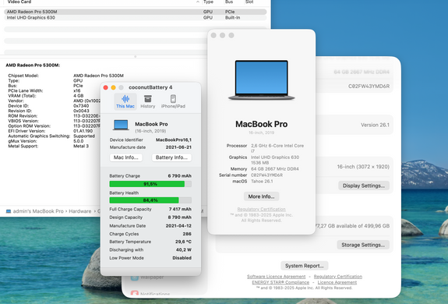Select the AMD Radeon Pro 5300M row
Image resolution: width=448 pixels, height=304 pixels.
tap(135, 12)
